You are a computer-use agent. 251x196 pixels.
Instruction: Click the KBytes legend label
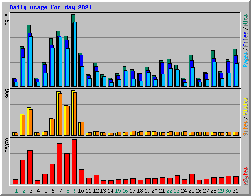245,176
